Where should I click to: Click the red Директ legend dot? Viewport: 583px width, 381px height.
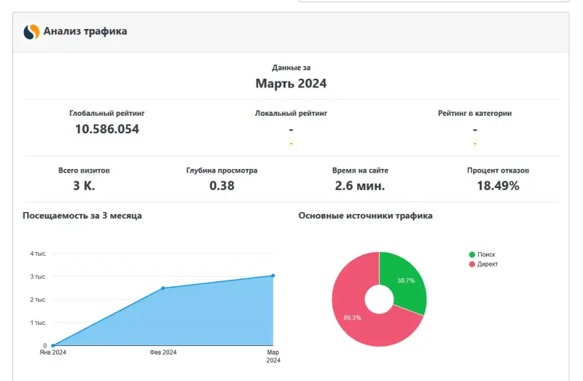coord(472,264)
